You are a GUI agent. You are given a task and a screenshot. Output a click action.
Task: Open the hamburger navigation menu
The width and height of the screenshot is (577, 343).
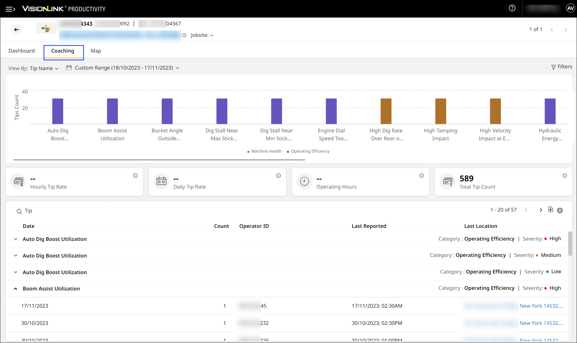tap(10, 9)
